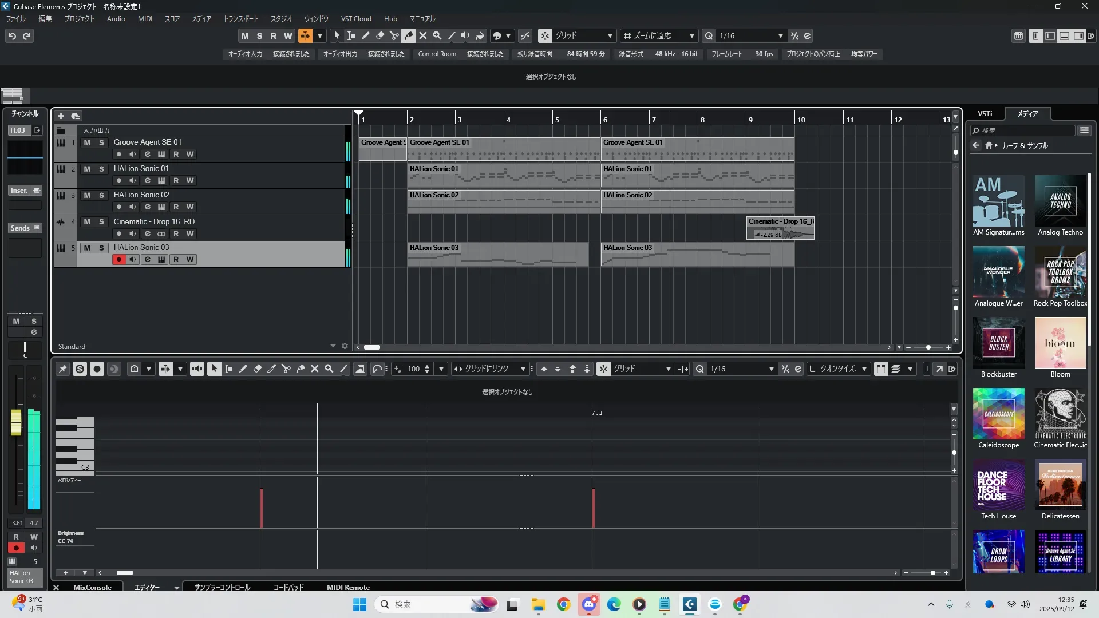Open the 1/16 quantize preset dropdown in toolbar
Viewport: 1099px width, 618px height.
[780, 36]
